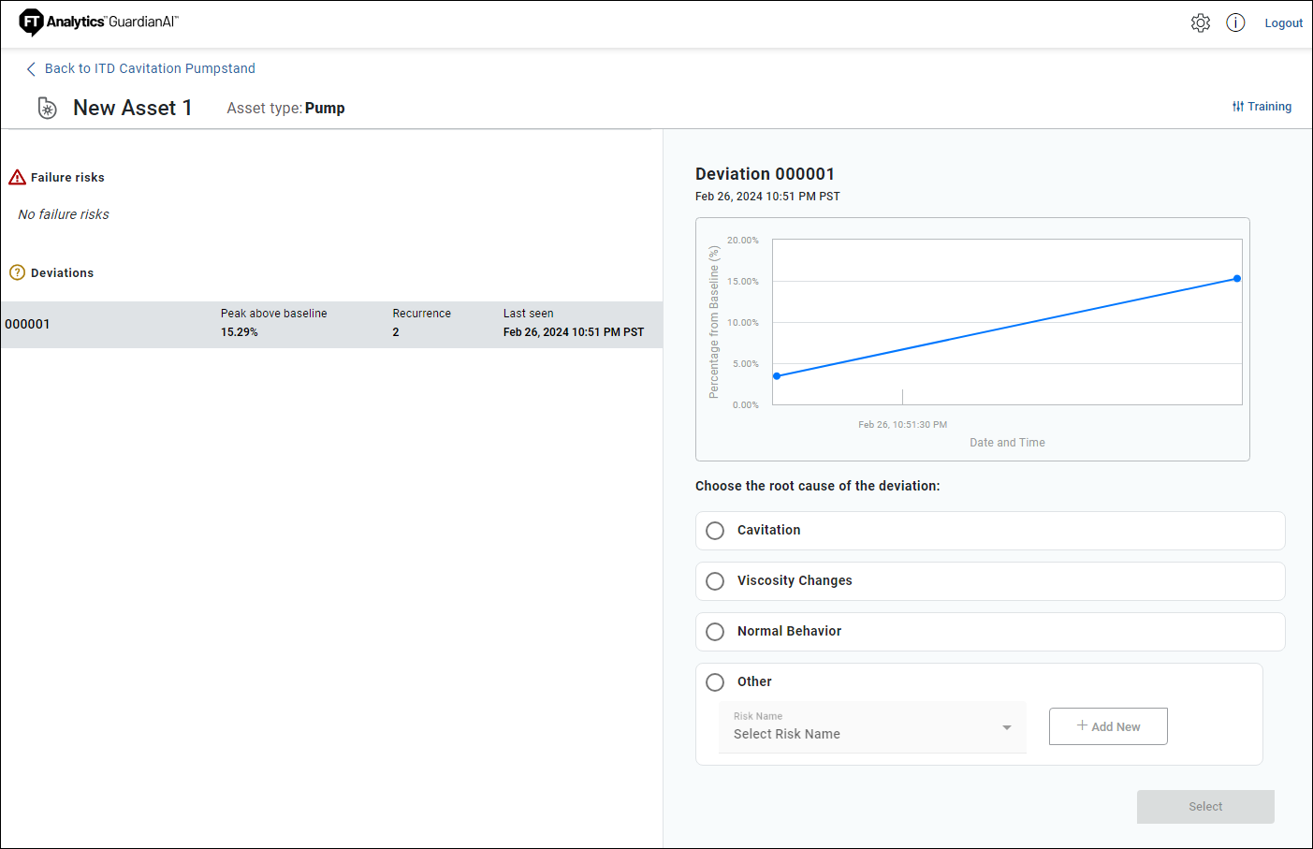1313x849 pixels.
Task: Click the Deviations question mark icon
Action: coord(17,272)
